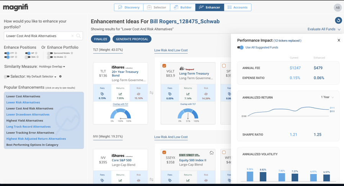Click the Fees tag icon on VGLT card

[x=170, y=94]
